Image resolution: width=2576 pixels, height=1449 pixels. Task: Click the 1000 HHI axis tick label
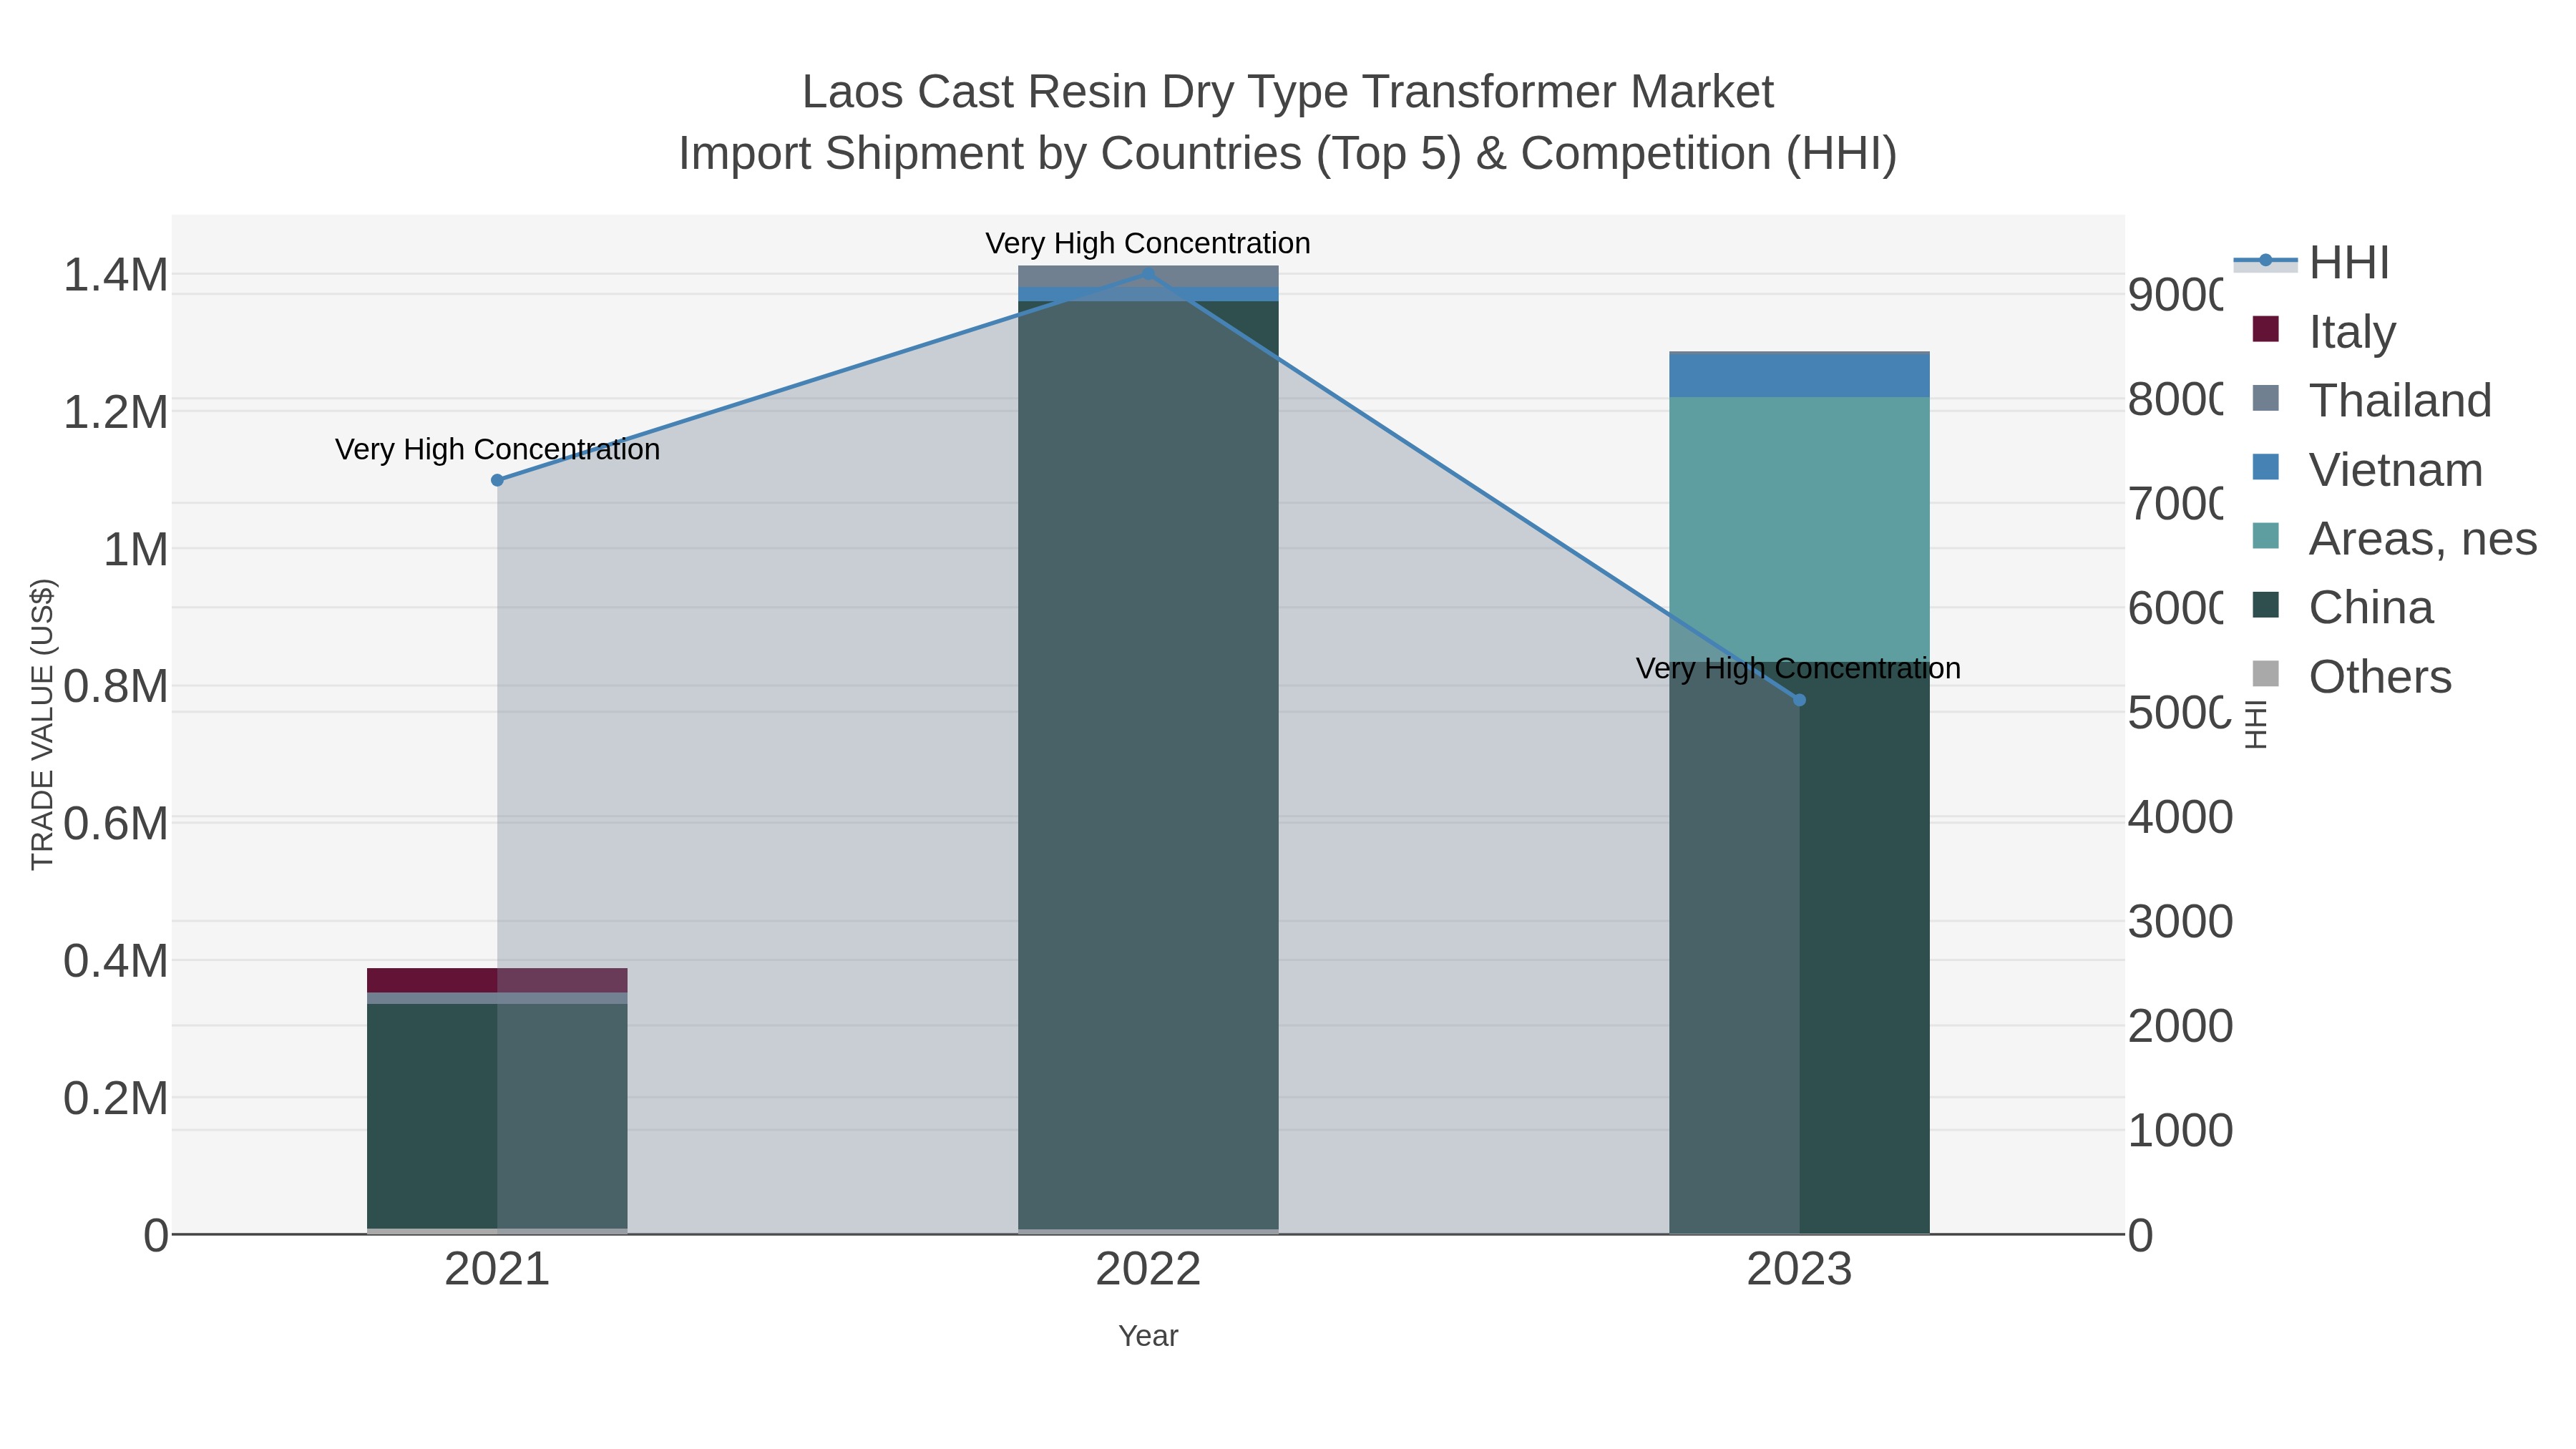tap(2180, 1131)
